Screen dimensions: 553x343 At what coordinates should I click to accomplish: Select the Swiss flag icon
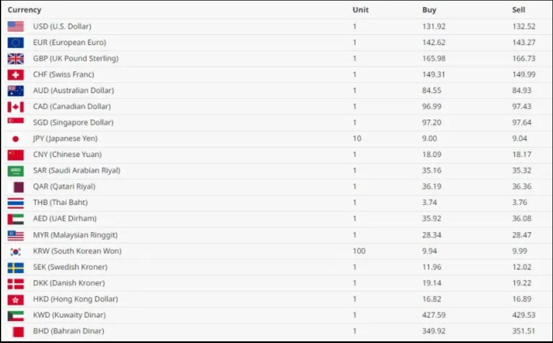[x=16, y=75]
